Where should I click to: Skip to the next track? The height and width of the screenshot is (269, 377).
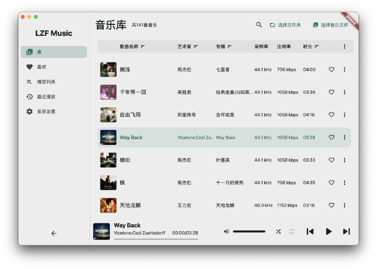tap(346, 231)
